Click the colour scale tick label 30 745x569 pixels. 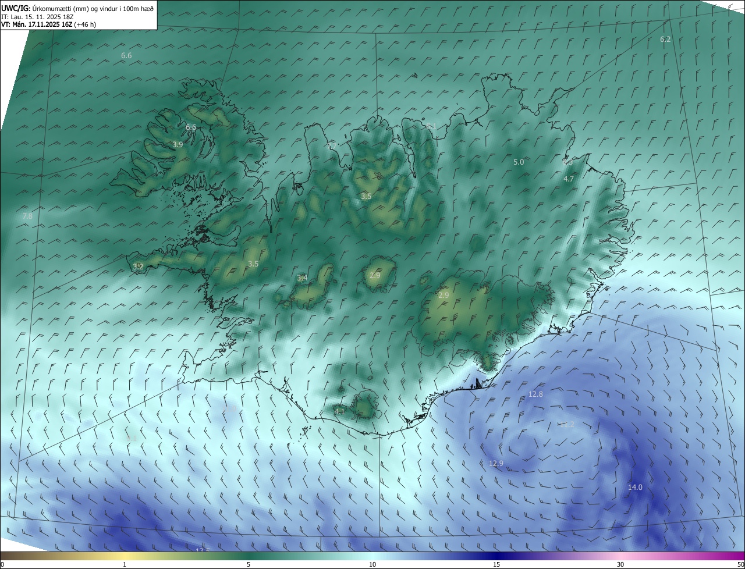point(620,565)
